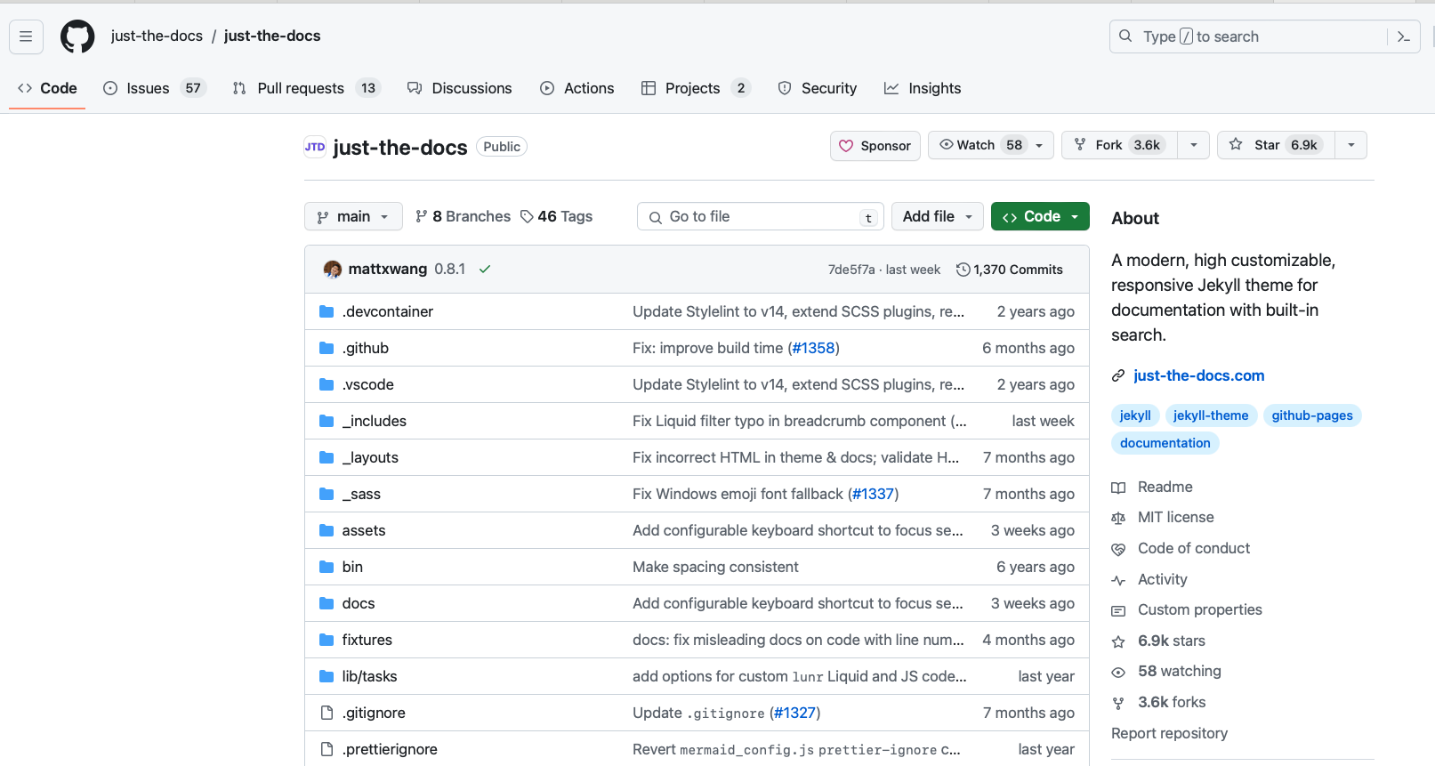This screenshot has height=766, width=1435.
Task: Click the JTD repository logo
Action: [x=315, y=147]
